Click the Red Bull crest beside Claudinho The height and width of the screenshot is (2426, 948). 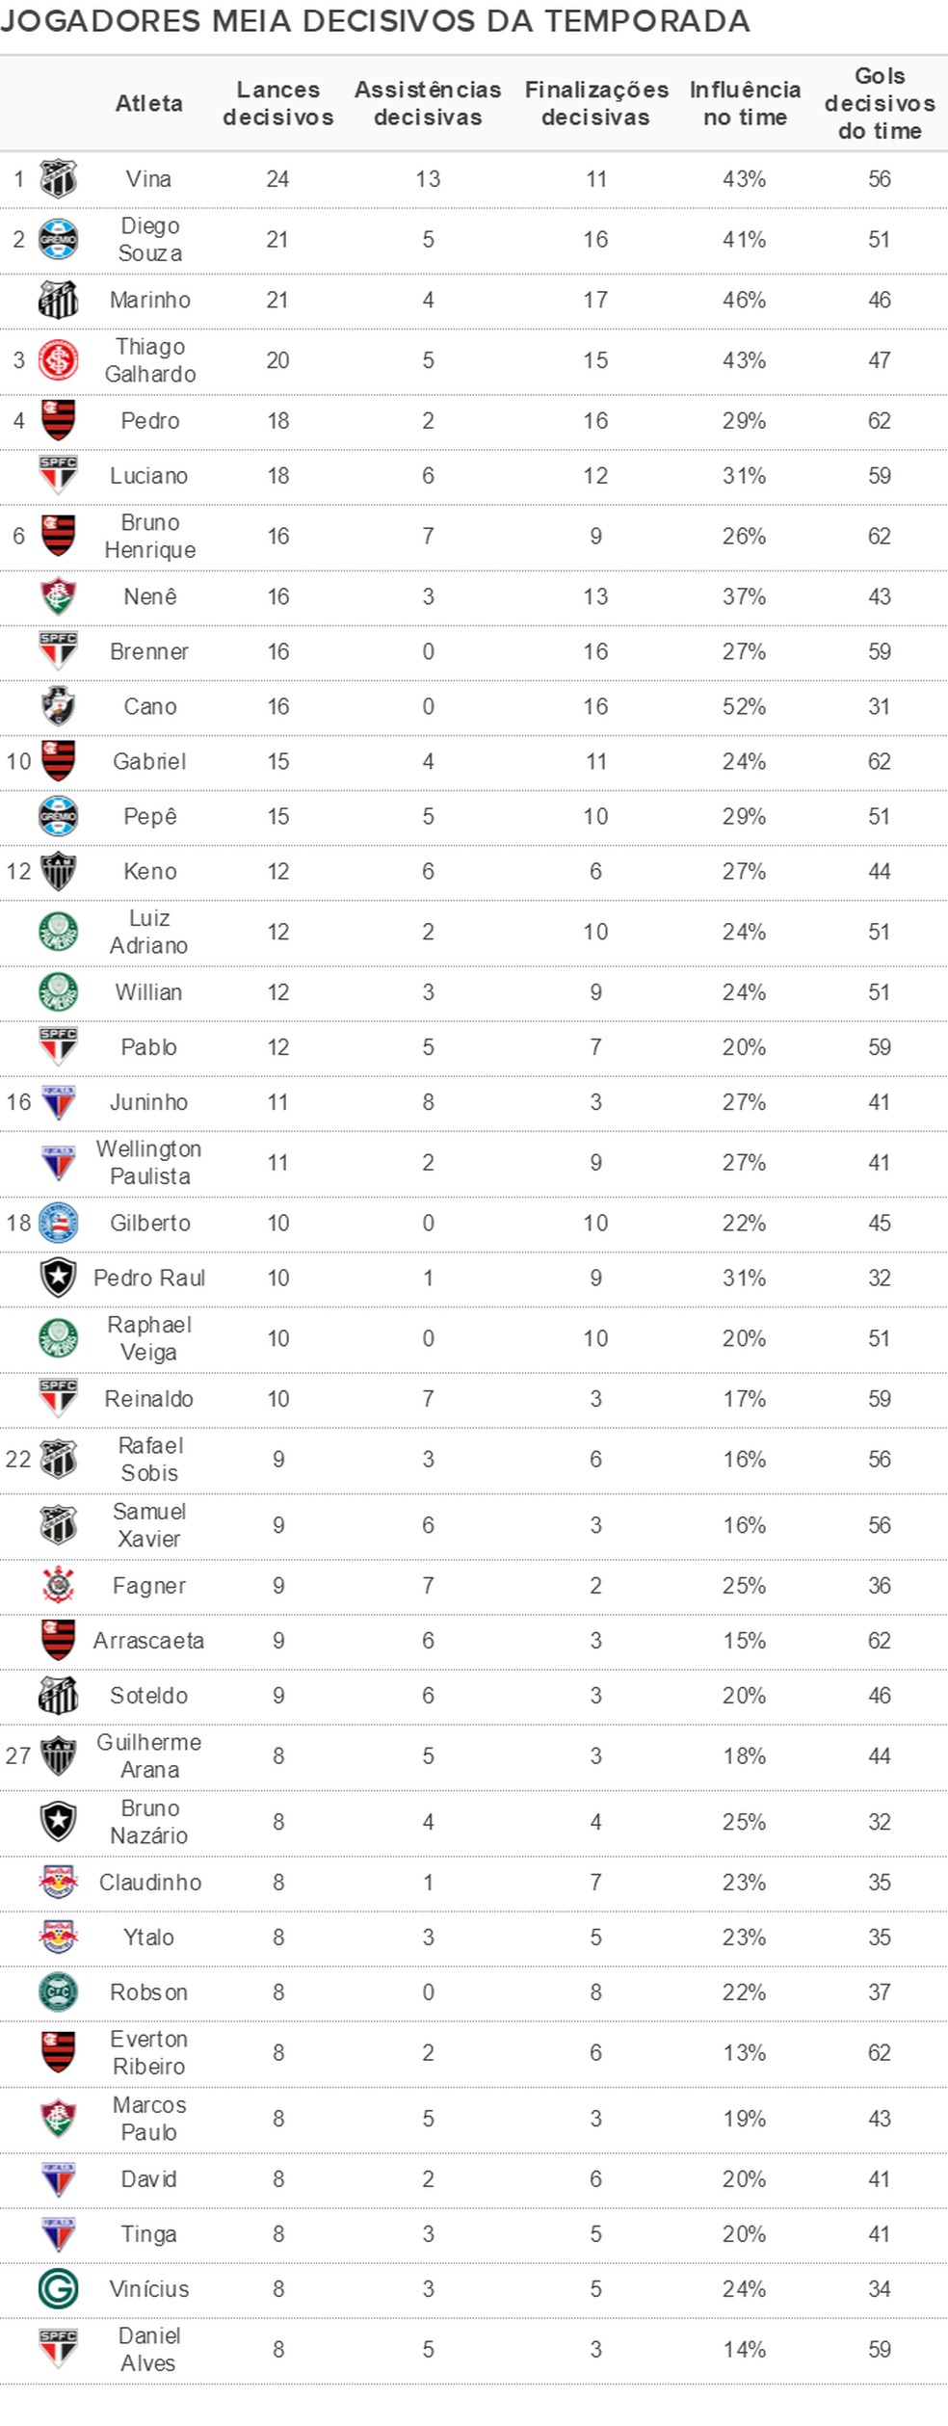58,1882
